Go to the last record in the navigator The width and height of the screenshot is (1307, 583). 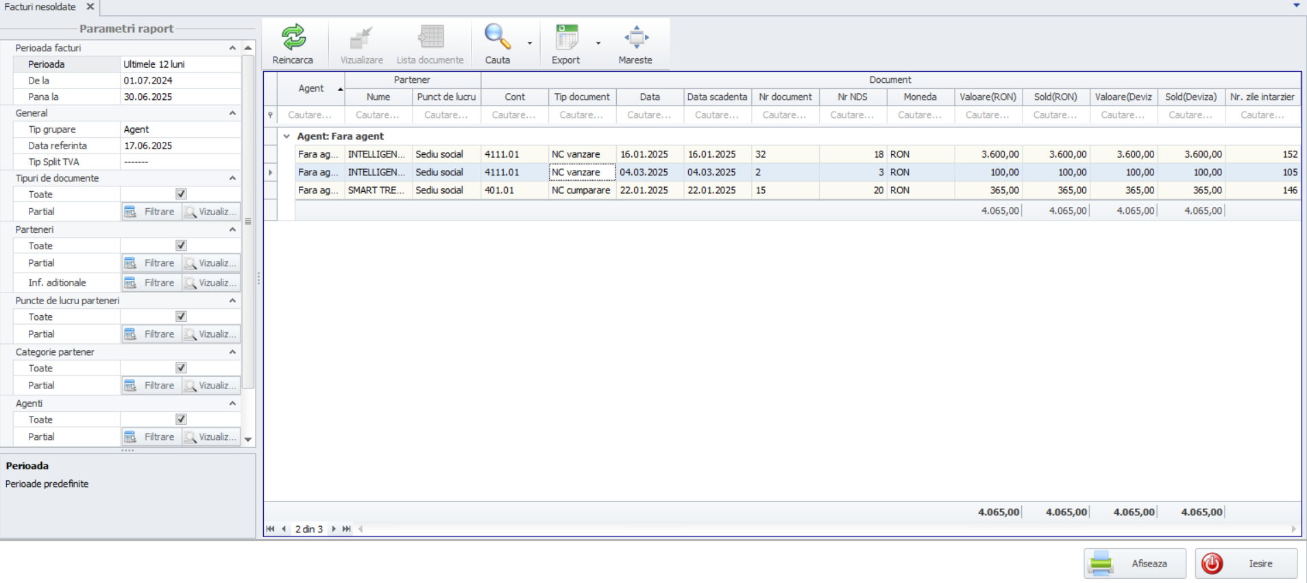click(347, 529)
